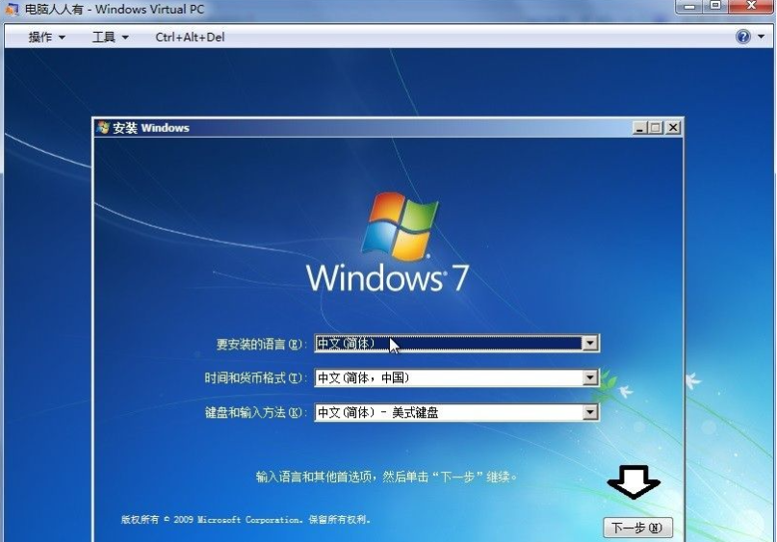
Task: Open the 键盘和输入方法 dropdown arrow
Action: pos(589,412)
